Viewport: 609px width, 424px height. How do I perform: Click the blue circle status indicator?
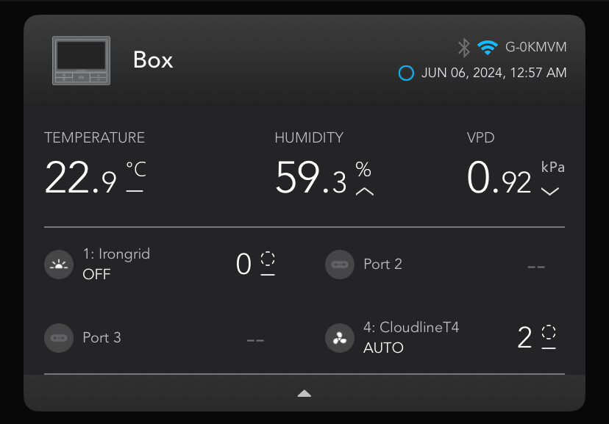pyautogui.click(x=406, y=73)
